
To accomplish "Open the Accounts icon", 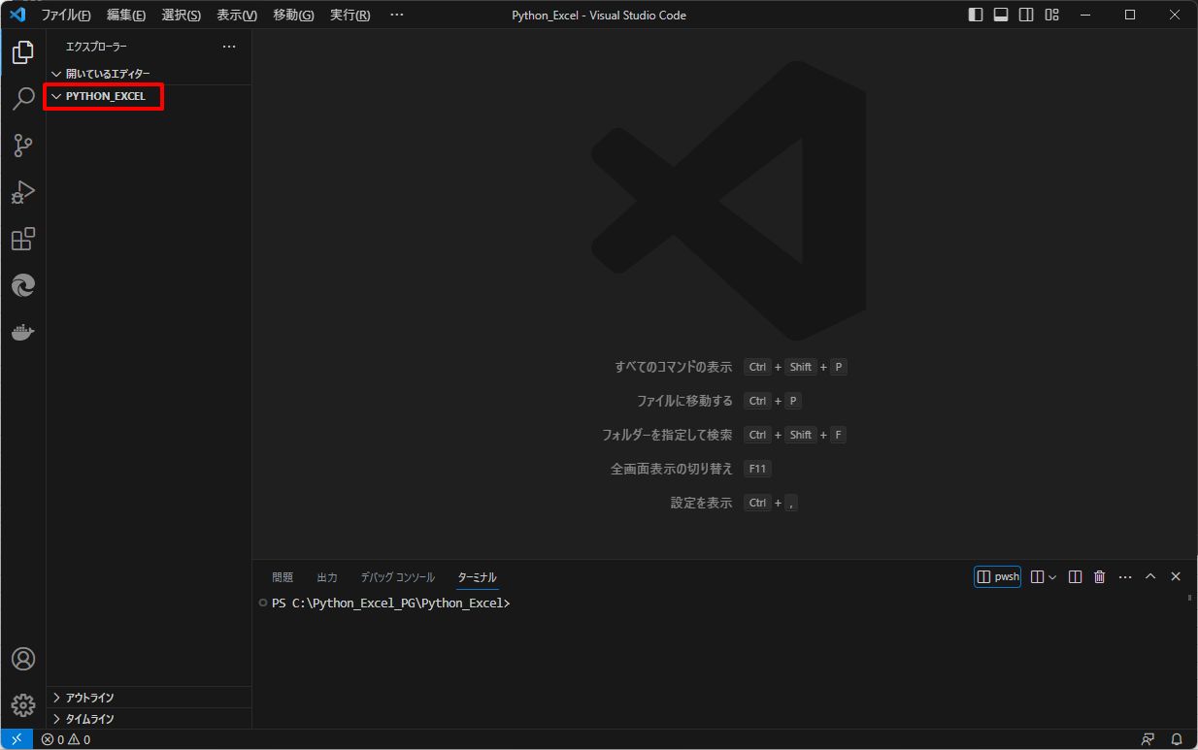I will (x=23, y=659).
